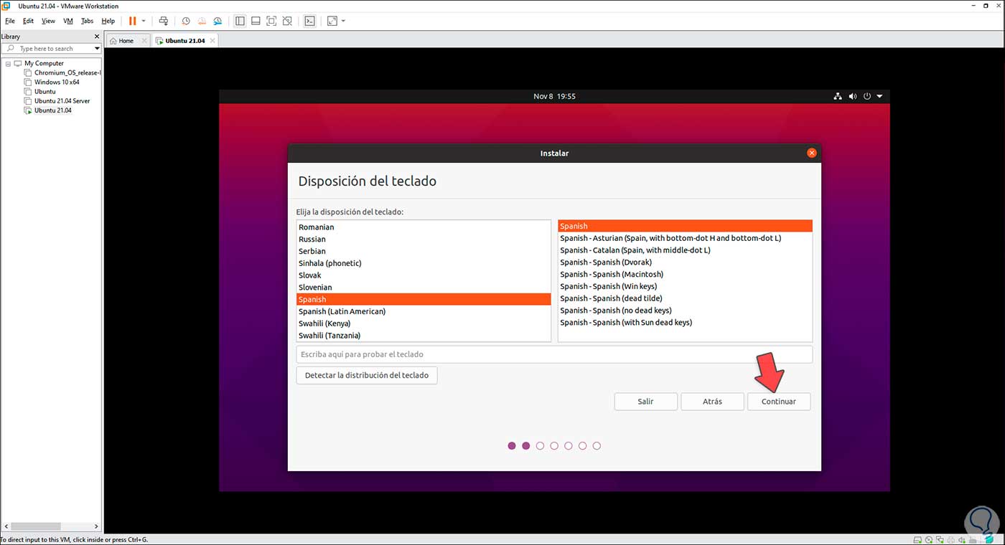The height and width of the screenshot is (545, 1005).
Task: Click the revert to snapshot icon
Action: point(202,21)
